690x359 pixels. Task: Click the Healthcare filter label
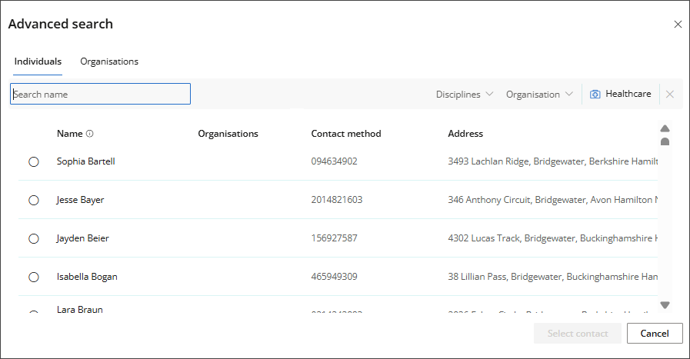[628, 94]
